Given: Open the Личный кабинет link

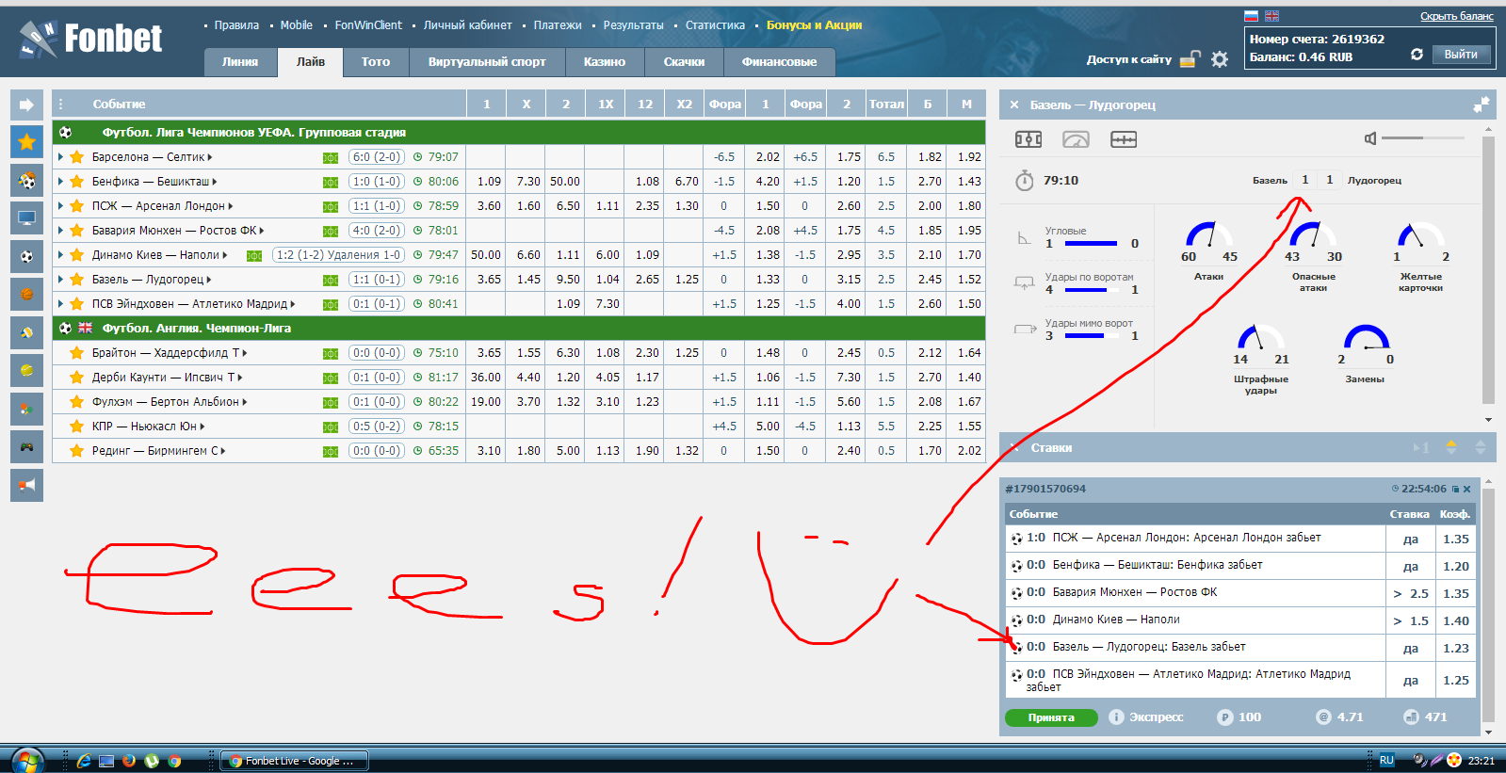Looking at the screenshot, I should tap(467, 25).
